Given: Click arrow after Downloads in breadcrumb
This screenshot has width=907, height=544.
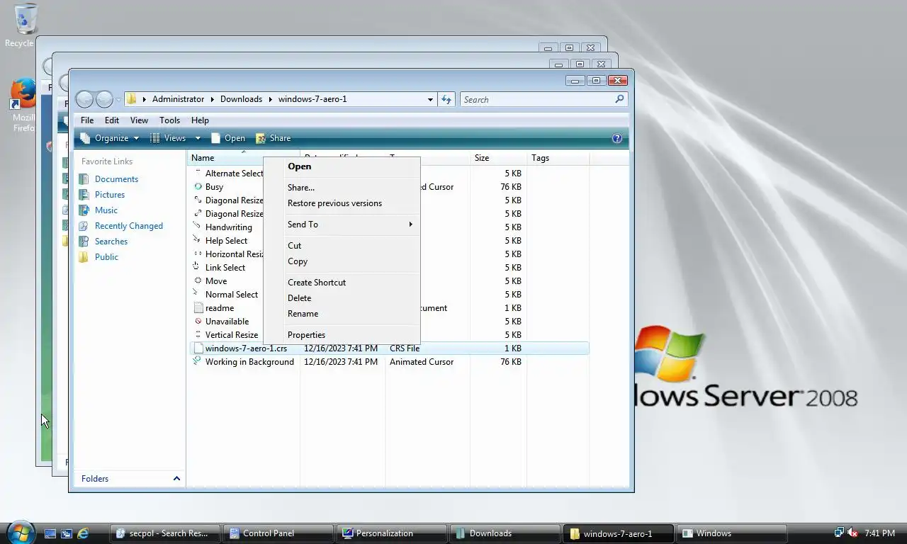Looking at the screenshot, I should tap(270, 99).
